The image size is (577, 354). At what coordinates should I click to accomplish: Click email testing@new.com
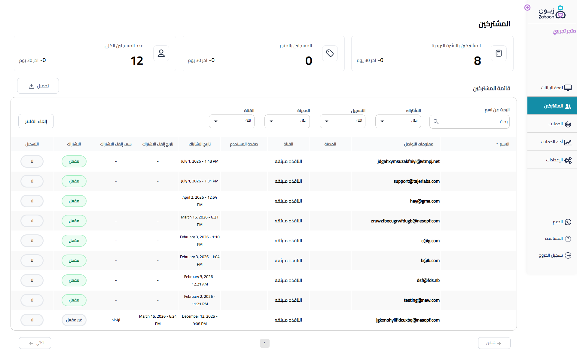click(x=422, y=300)
